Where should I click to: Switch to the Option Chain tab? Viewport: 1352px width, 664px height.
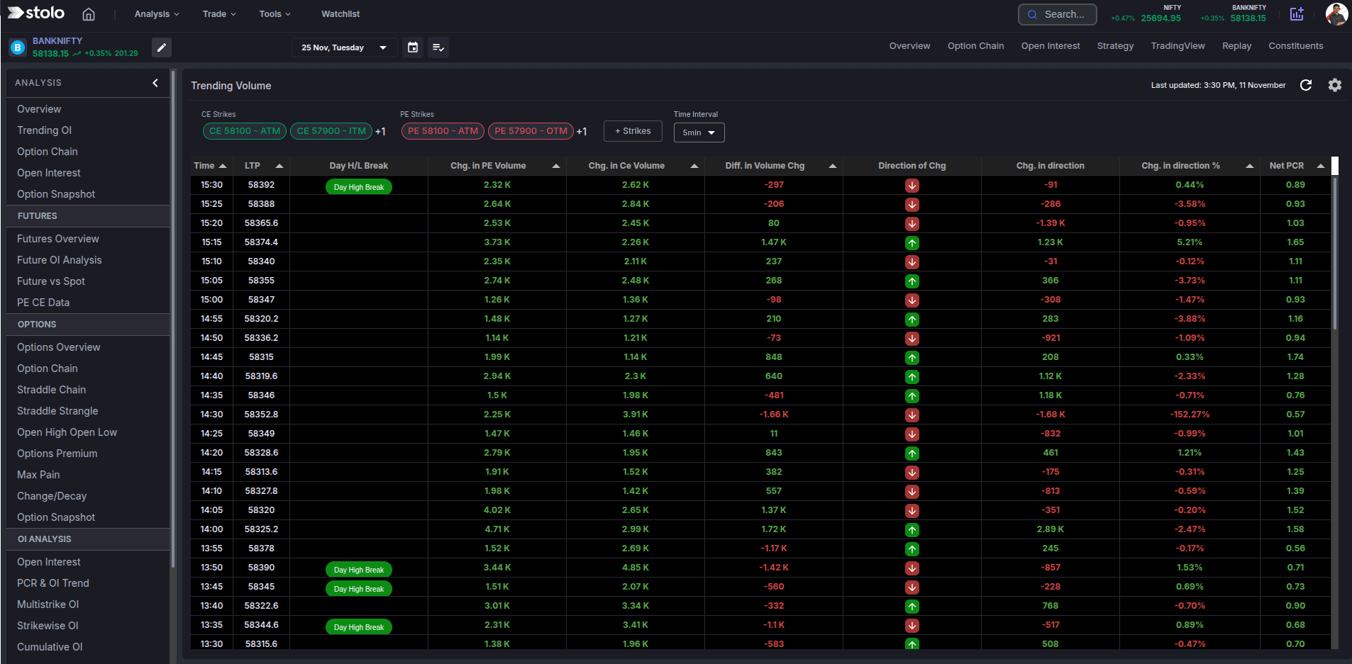pyautogui.click(x=975, y=45)
